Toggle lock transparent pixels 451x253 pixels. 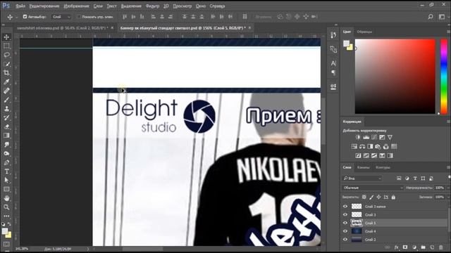tap(364, 197)
